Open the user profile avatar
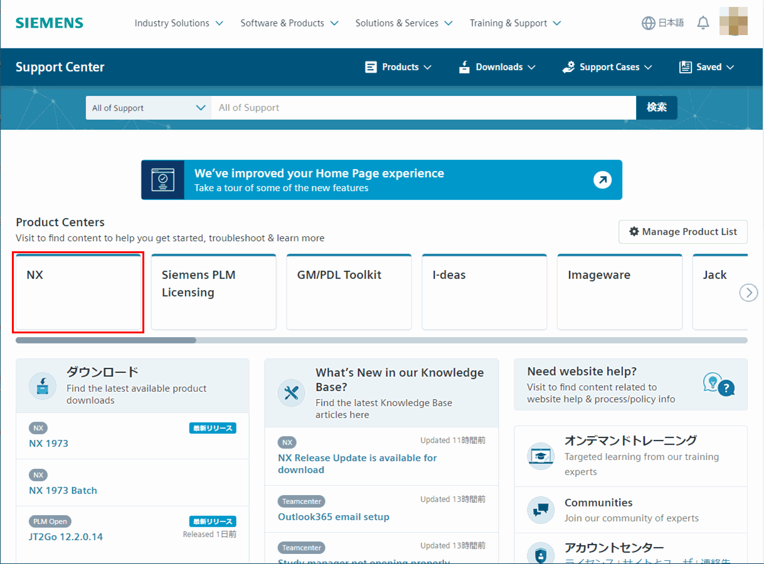 pyautogui.click(x=733, y=21)
